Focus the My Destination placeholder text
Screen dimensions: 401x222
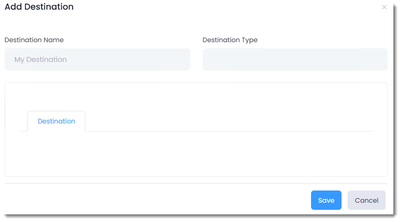point(41,59)
